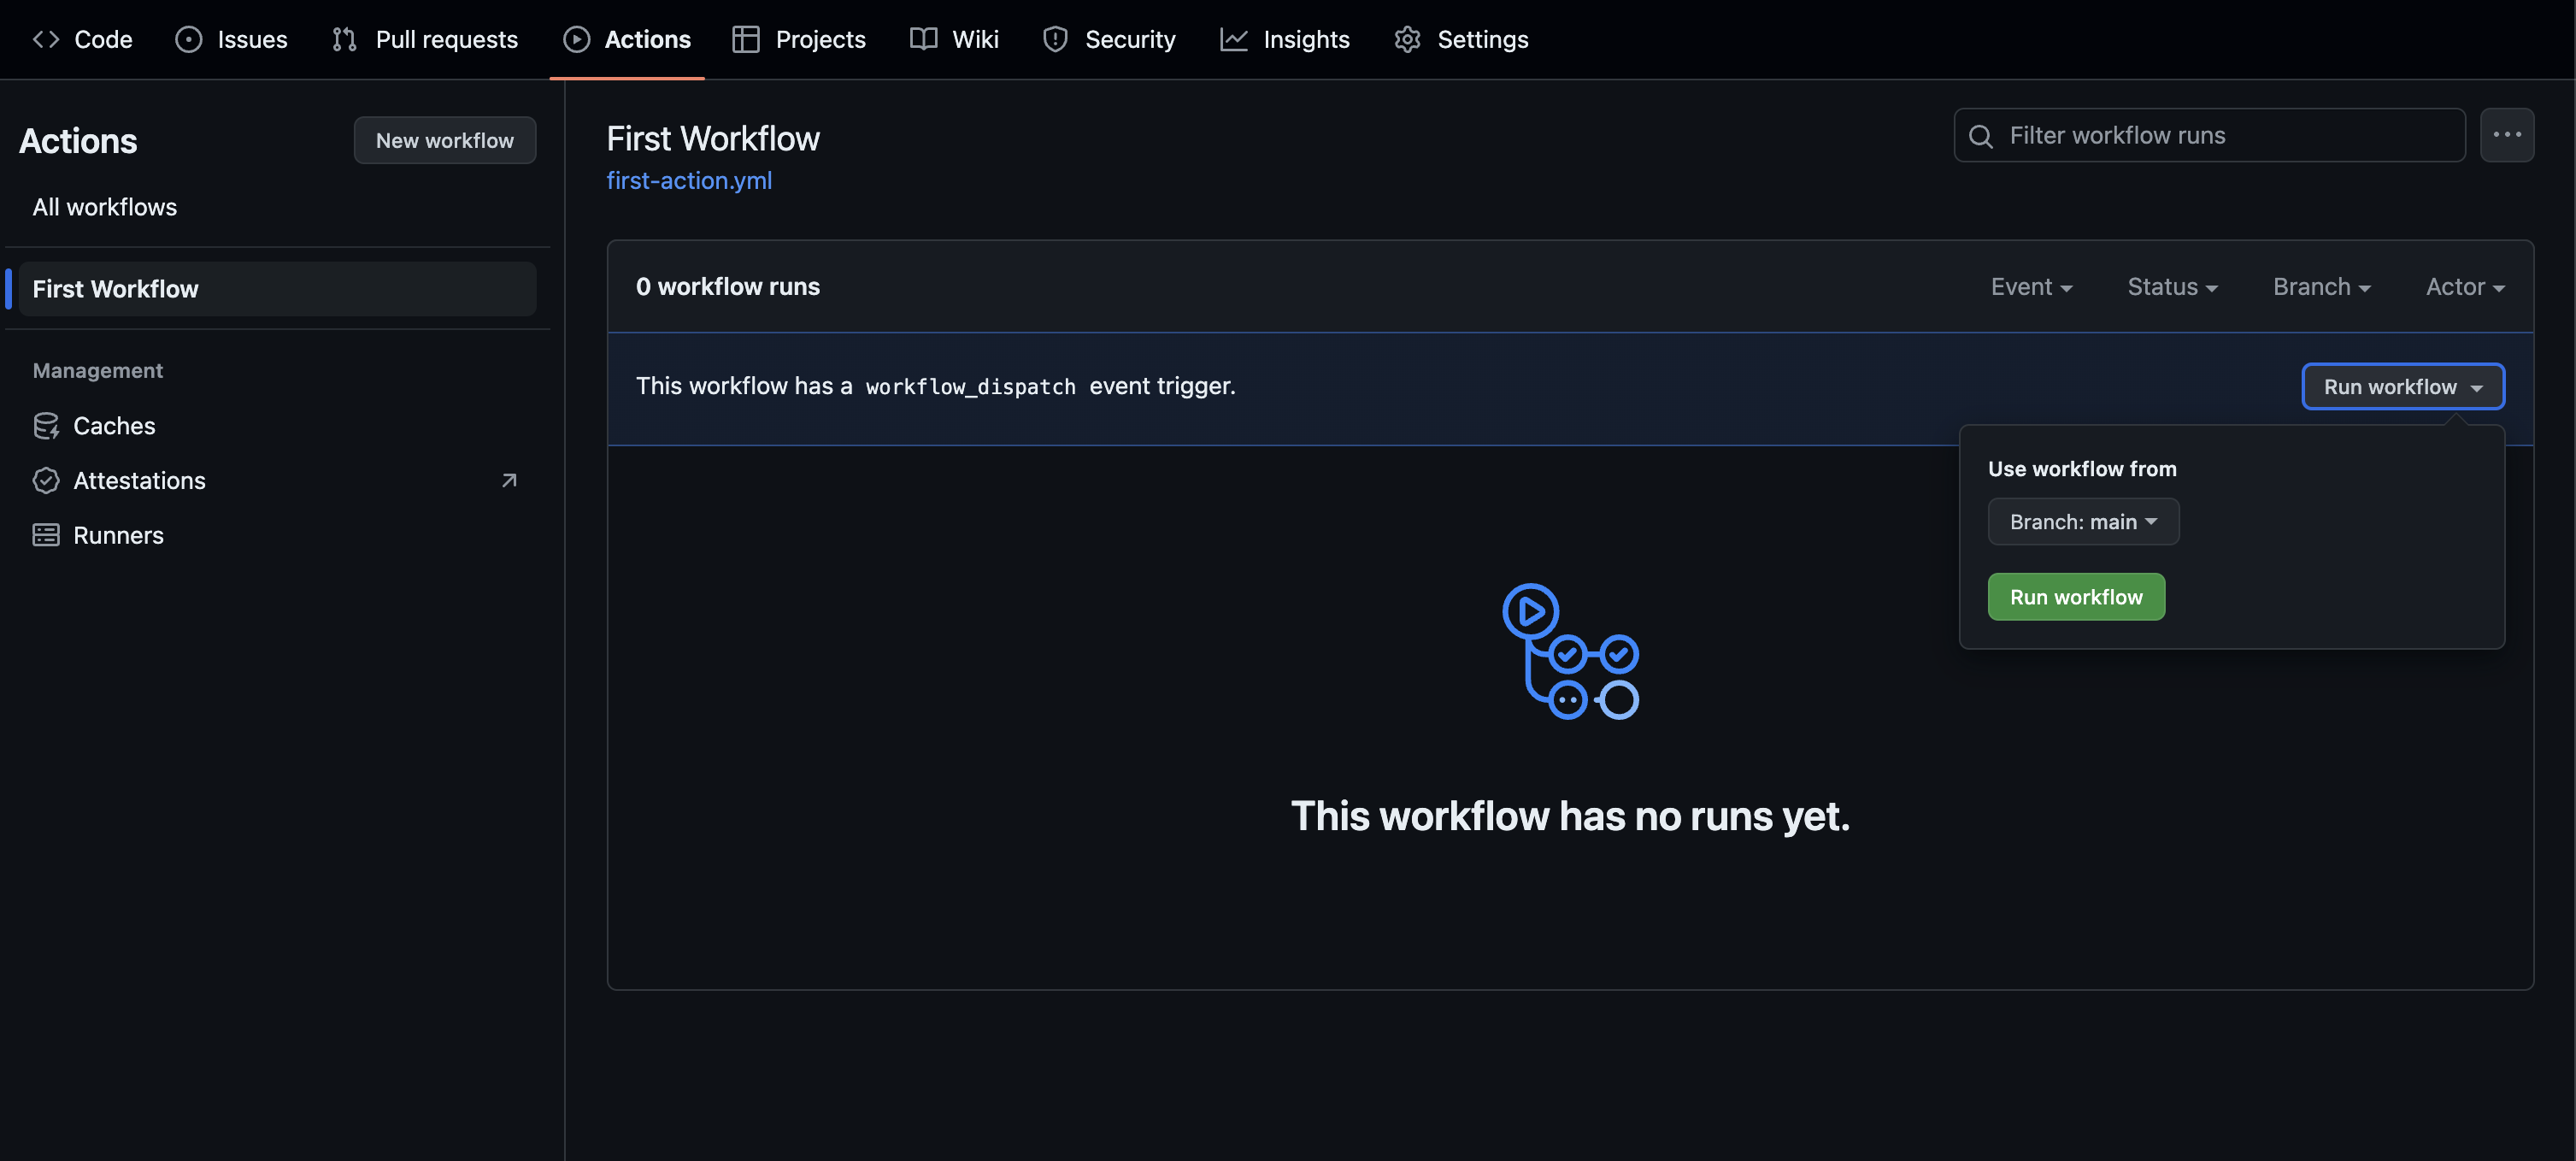View the Insights tab
The width and height of the screenshot is (2576, 1161).
(x=1285, y=39)
